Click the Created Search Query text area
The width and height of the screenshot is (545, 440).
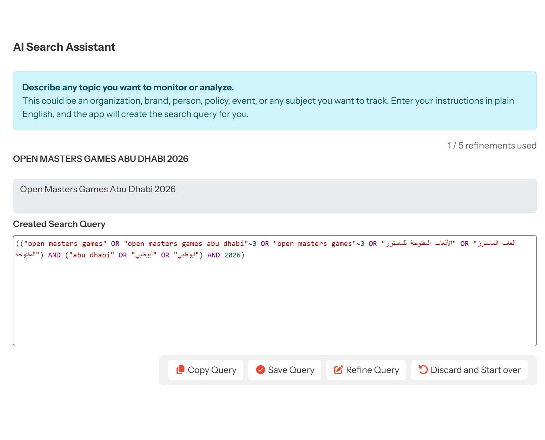coord(275,291)
